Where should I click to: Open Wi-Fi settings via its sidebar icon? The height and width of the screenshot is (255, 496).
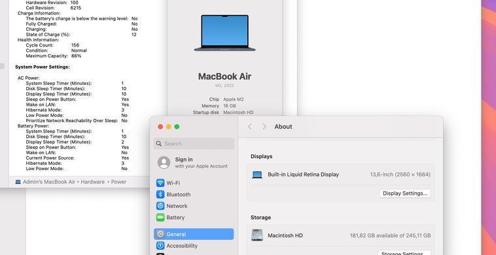click(x=160, y=183)
